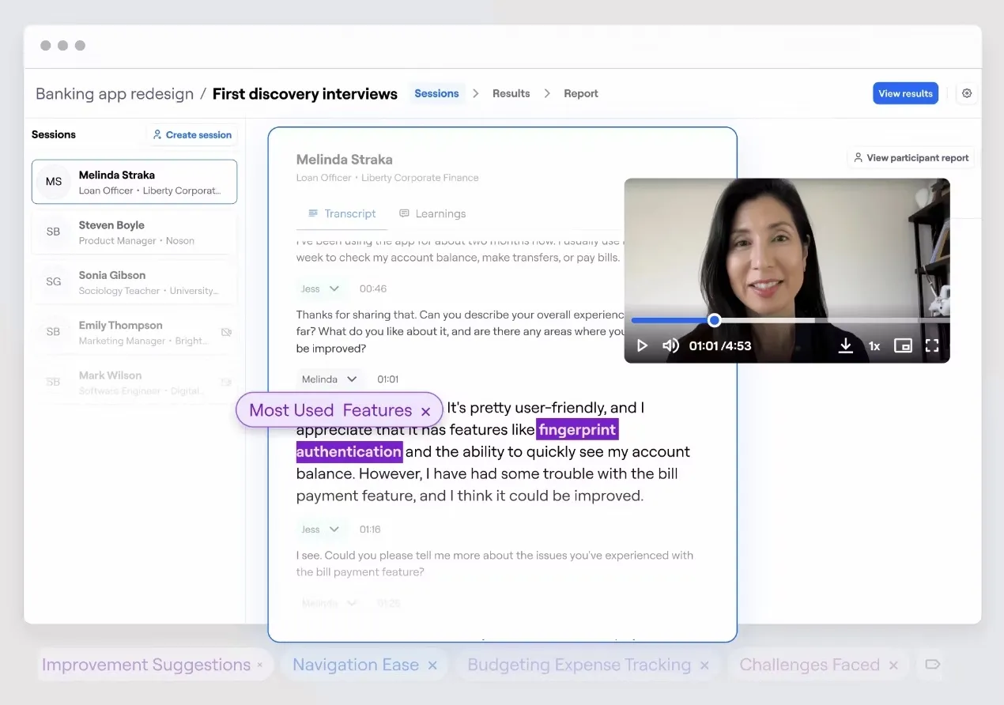Enable picture-in-picture mode
The image size is (1004, 705).
pyautogui.click(x=903, y=345)
